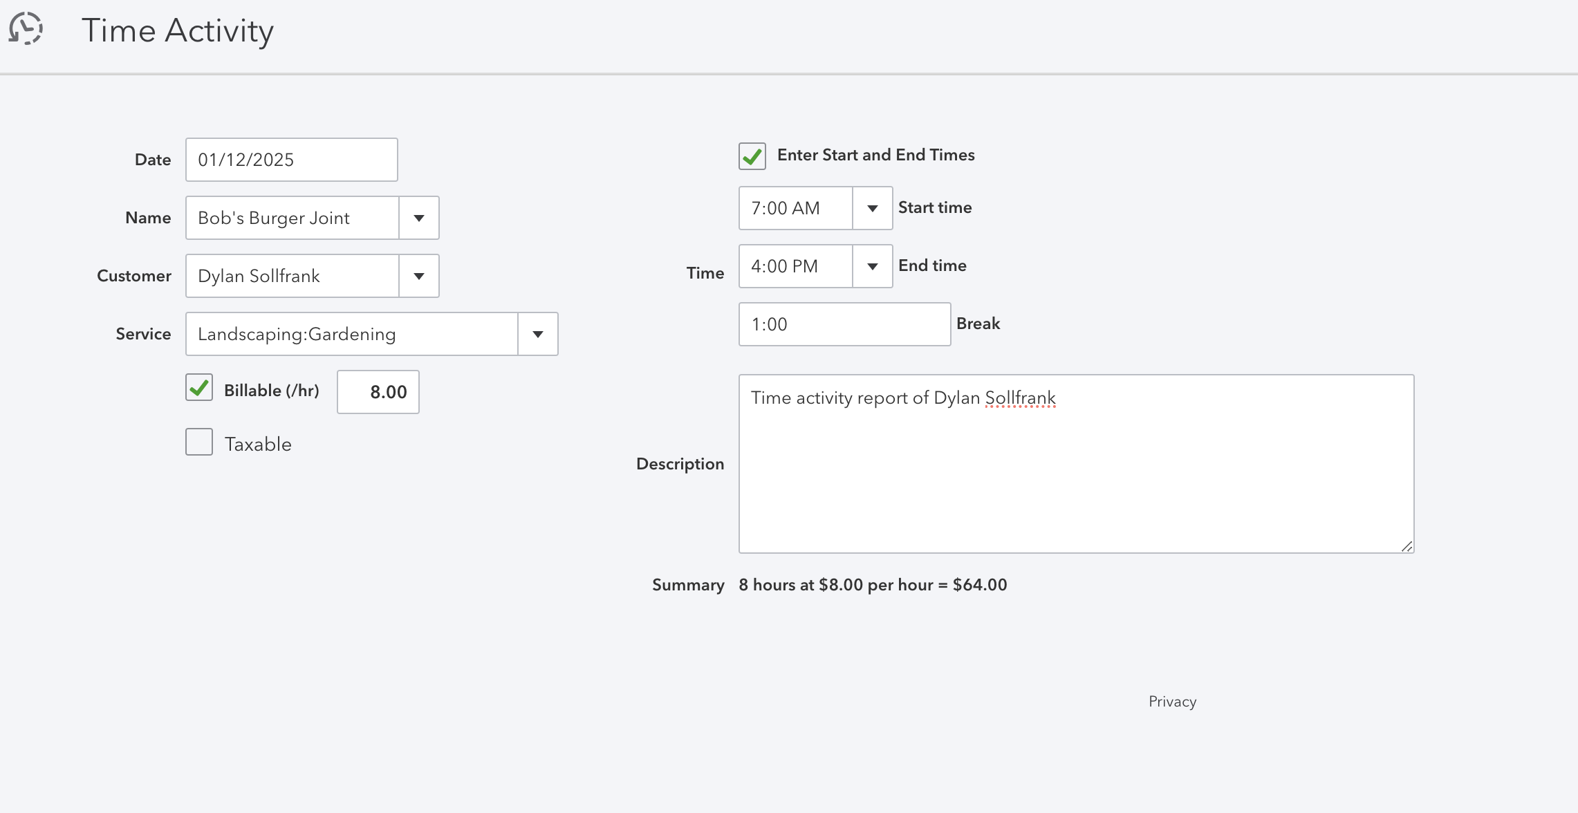This screenshot has width=1578, height=813.
Task: Click the 4:00 PM end time field
Action: [x=795, y=267]
